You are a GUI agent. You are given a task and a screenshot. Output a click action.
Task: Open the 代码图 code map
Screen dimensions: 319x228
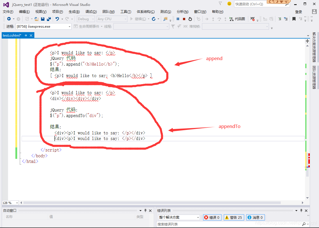coord(237,19)
